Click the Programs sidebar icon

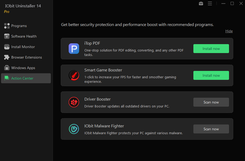(x=7, y=26)
